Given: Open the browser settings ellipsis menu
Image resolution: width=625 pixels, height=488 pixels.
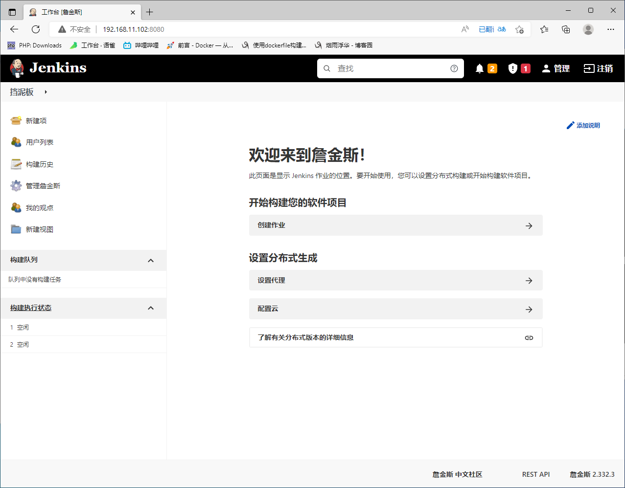Looking at the screenshot, I should 610,29.
